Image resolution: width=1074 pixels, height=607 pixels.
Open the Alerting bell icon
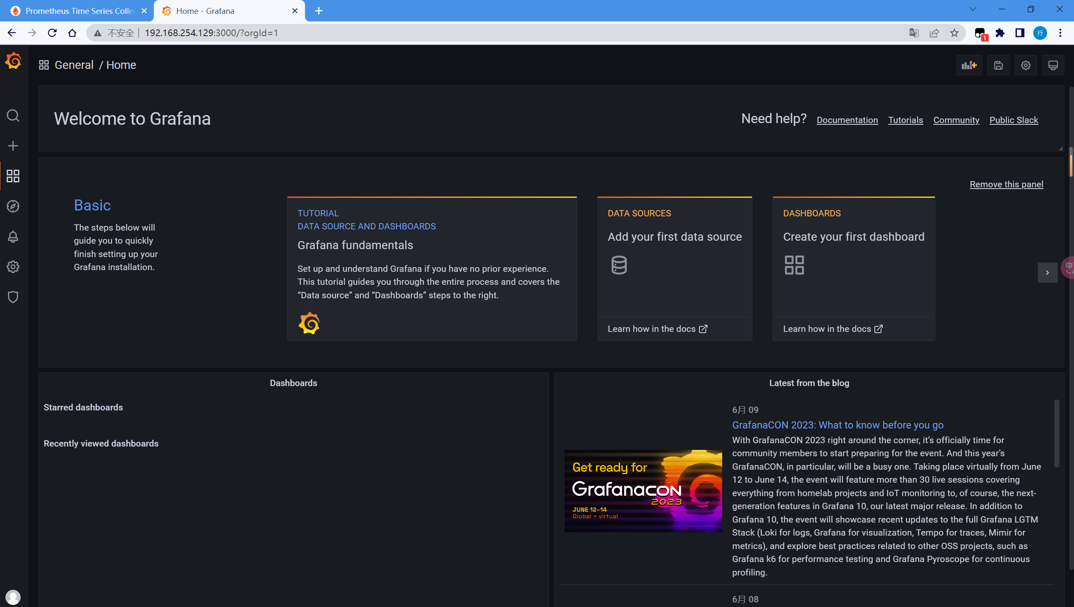pyautogui.click(x=13, y=236)
